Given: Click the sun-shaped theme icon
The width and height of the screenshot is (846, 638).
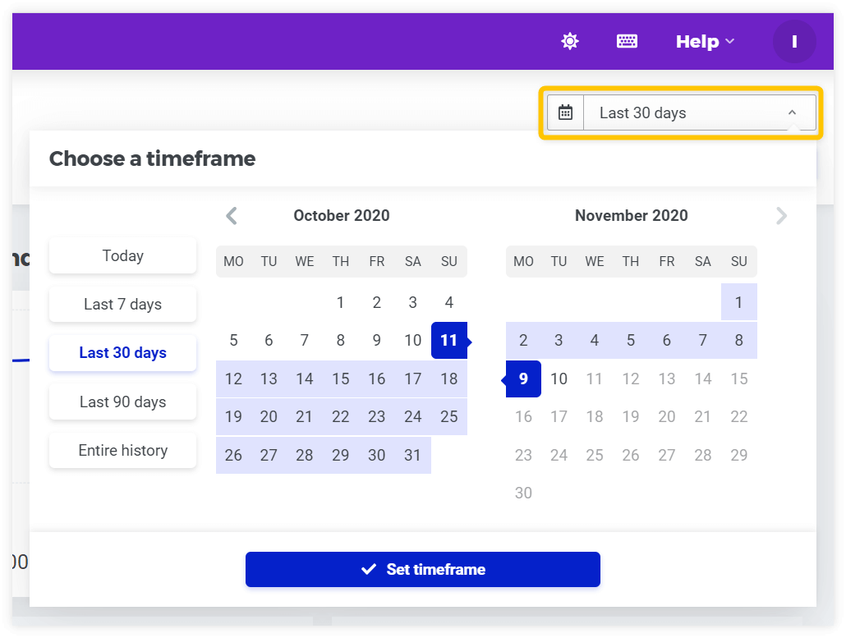Looking at the screenshot, I should pos(570,41).
